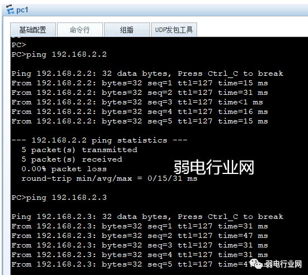Viewport: 308px width, 275px height.
Task: Click the 'Ping 192.168.2.3: 32 data bytes' line
Action: point(147,217)
